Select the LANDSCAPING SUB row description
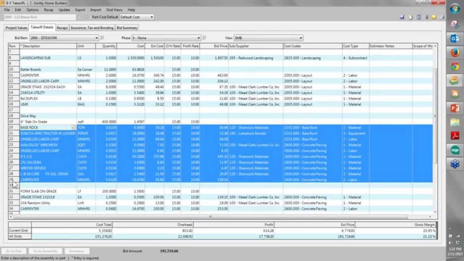Screen dimensions: 464x261 (x=48, y=58)
